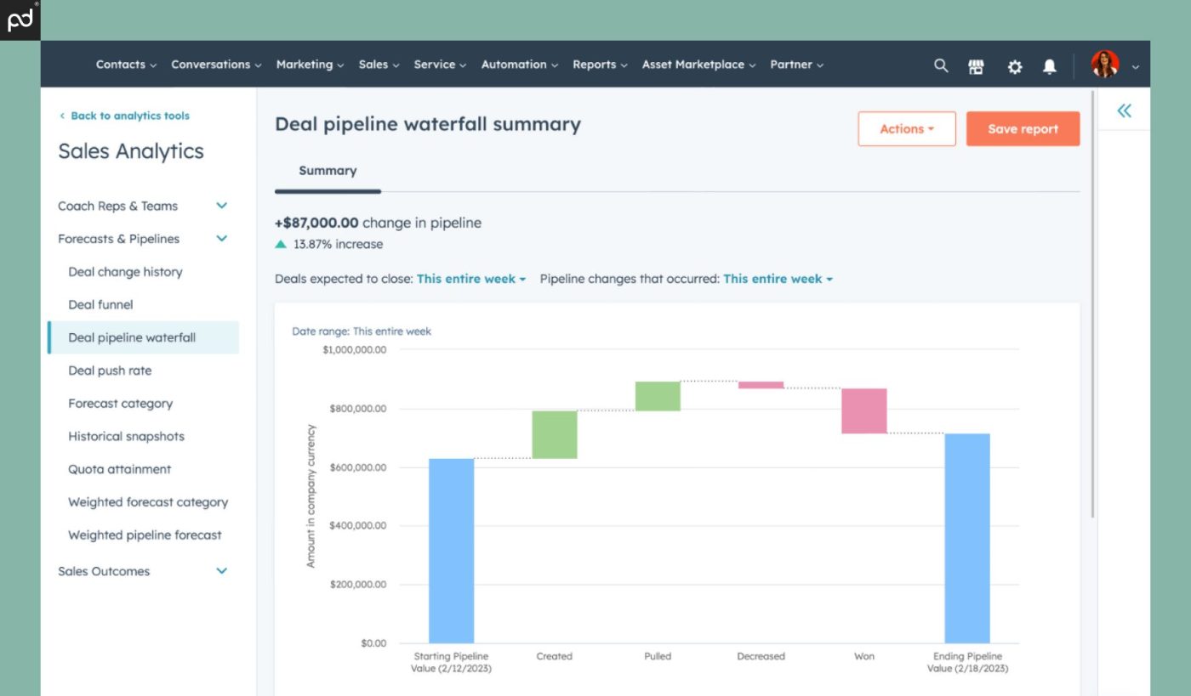Select the Deal funnel report
This screenshot has width=1191, height=696.
pos(100,304)
